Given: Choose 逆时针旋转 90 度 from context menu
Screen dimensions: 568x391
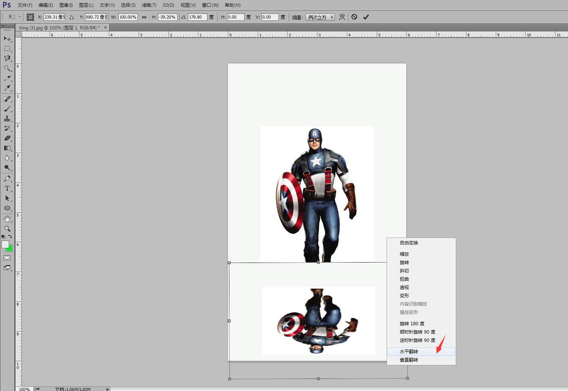Looking at the screenshot, I should [x=421, y=340].
